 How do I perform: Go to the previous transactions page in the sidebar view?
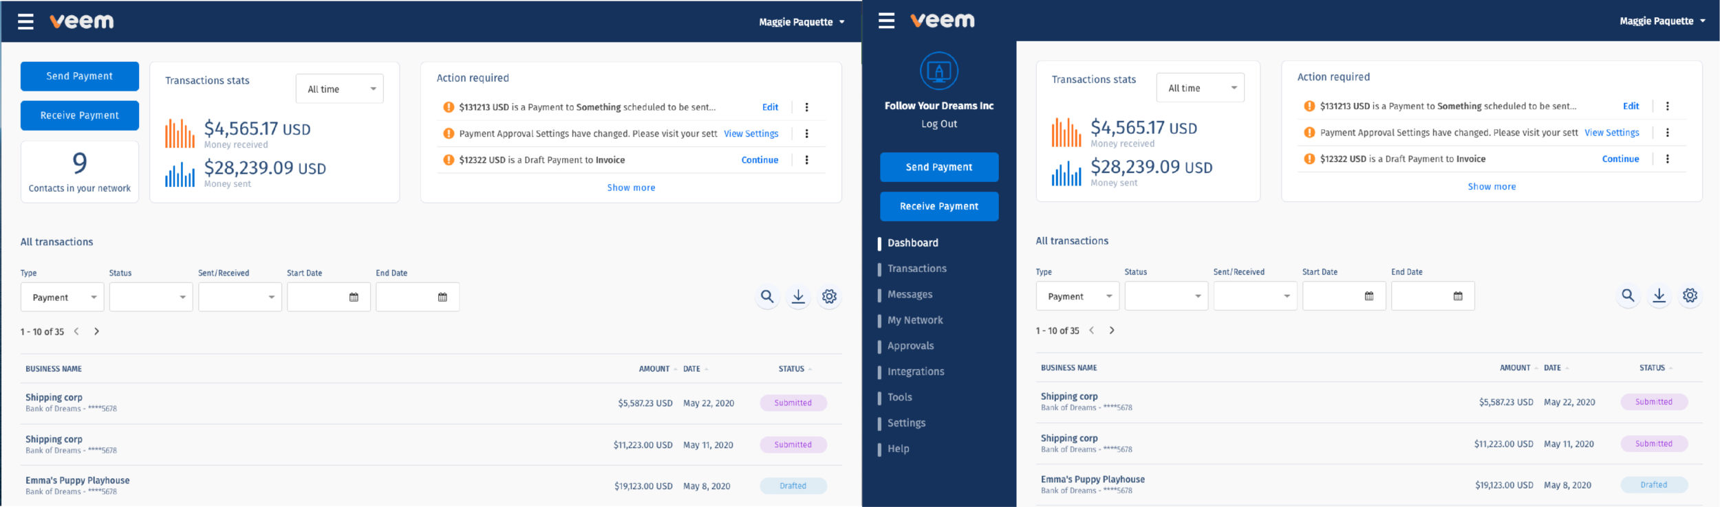tap(1092, 330)
